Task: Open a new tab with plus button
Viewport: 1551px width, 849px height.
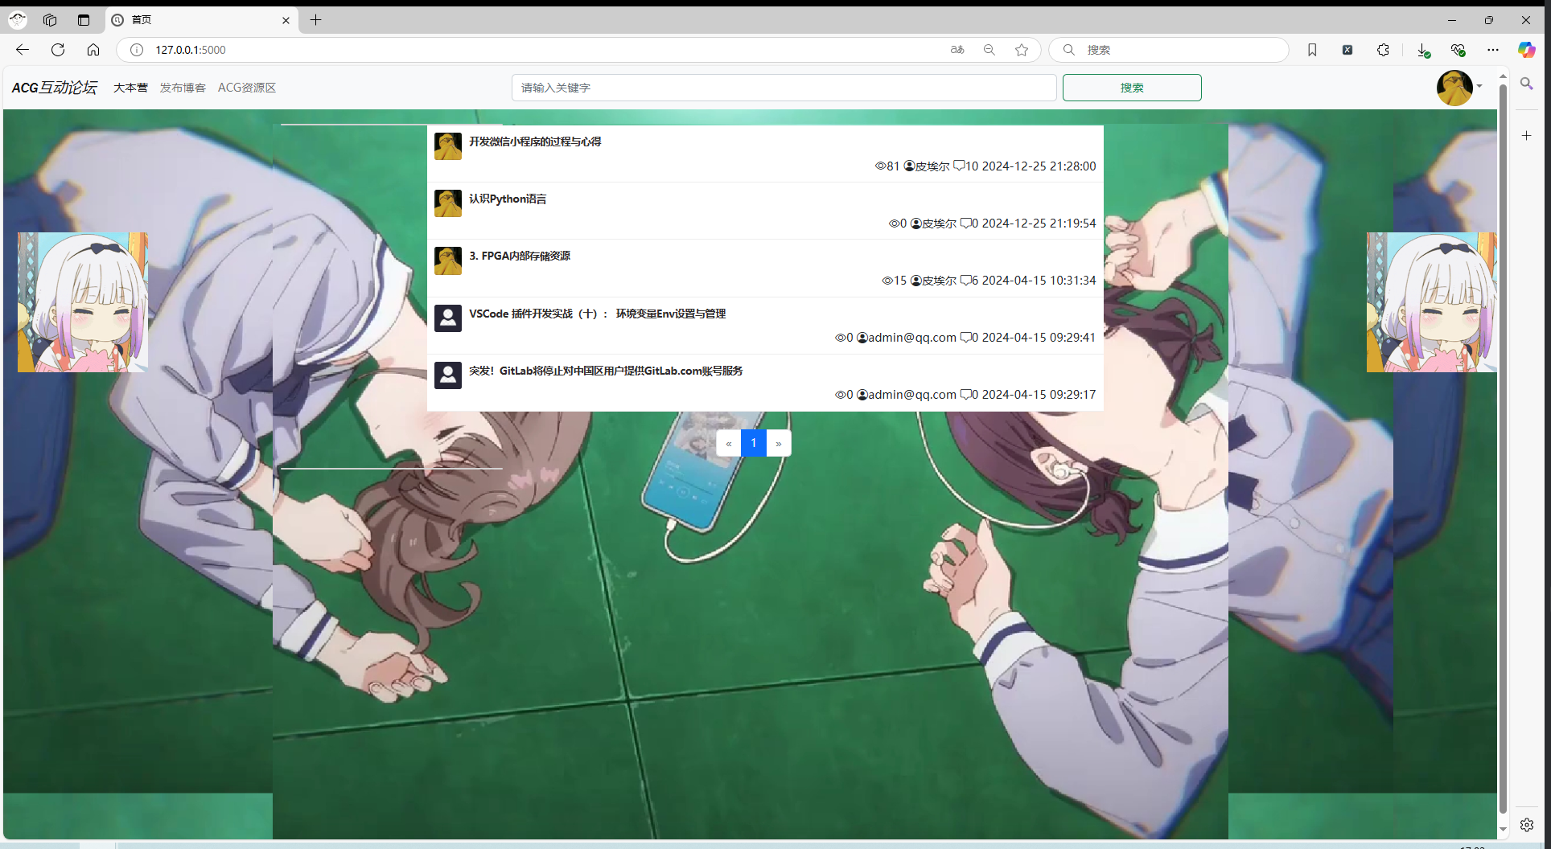Action: [x=316, y=20]
